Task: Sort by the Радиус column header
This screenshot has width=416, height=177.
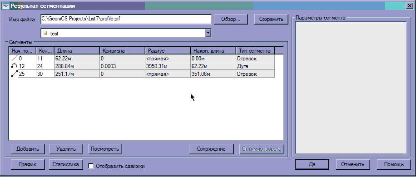Action: pos(168,51)
